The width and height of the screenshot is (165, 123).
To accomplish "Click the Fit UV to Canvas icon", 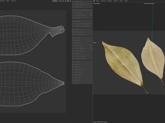I will (73, 32).
